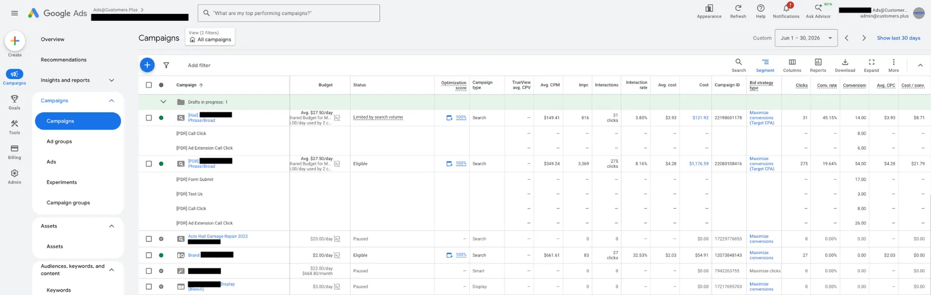The width and height of the screenshot is (931, 295).
Task: Expand Insights and reports section
Action: click(111, 80)
